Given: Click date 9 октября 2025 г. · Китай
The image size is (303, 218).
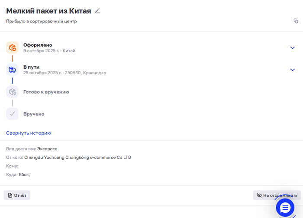Looking at the screenshot, I should (49, 51).
